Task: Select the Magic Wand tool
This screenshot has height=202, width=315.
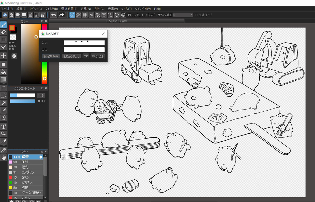Action: point(4,103)
